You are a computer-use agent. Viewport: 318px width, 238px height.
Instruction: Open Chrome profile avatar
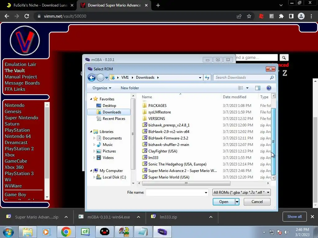tap(301, 16)
